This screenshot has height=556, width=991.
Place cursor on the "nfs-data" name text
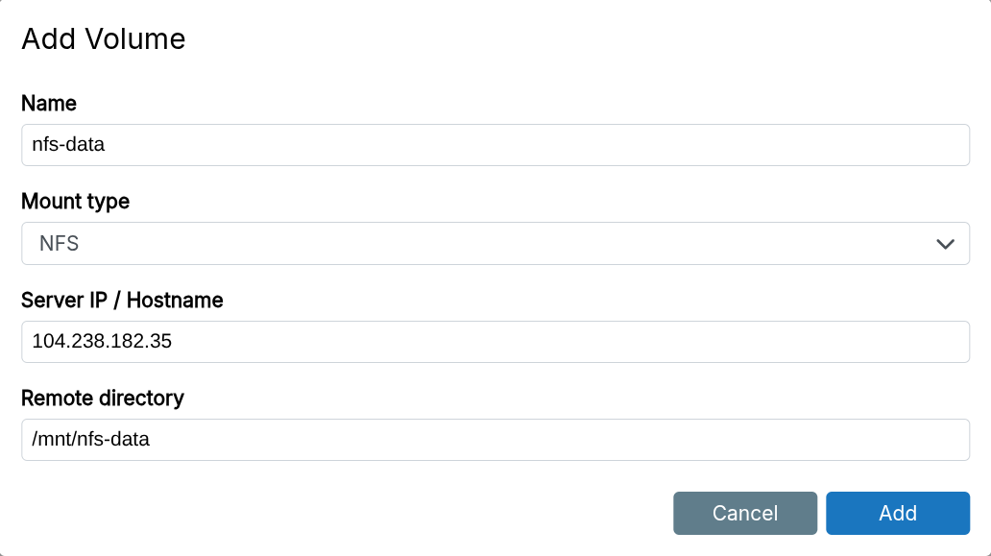point(68,146)
